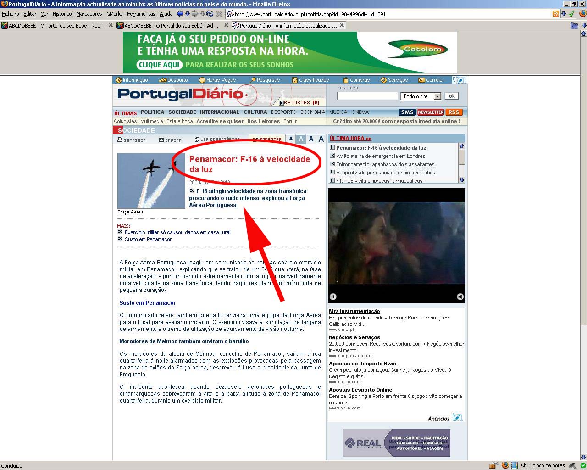Click the page scrollbar down arrow
This screenshot has width=587, height=470.
pyautogui.click(x=583, y=457)
